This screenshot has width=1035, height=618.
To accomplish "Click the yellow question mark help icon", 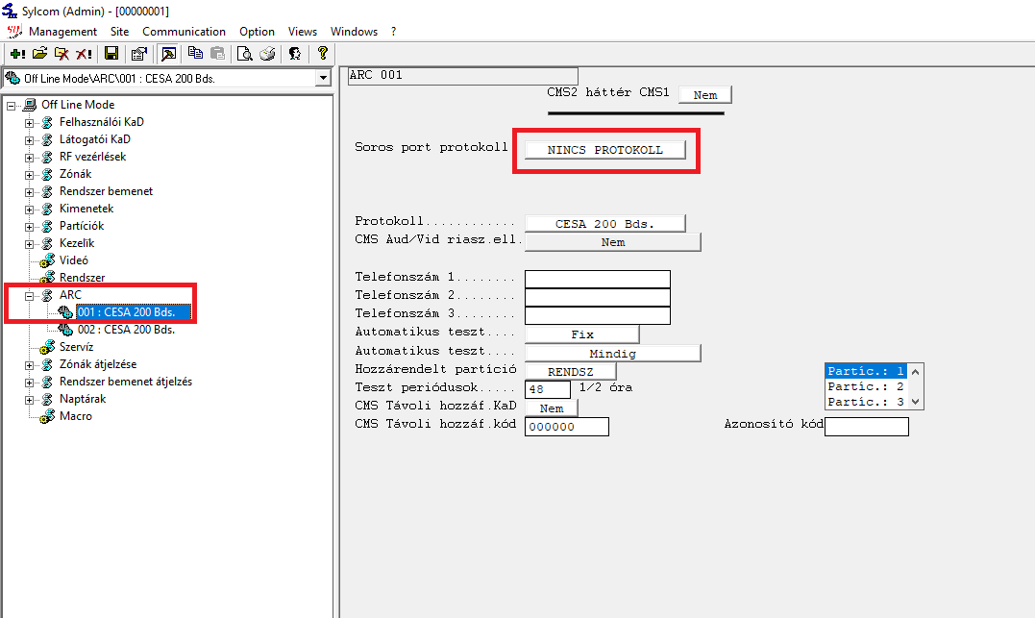I will 322,54.
